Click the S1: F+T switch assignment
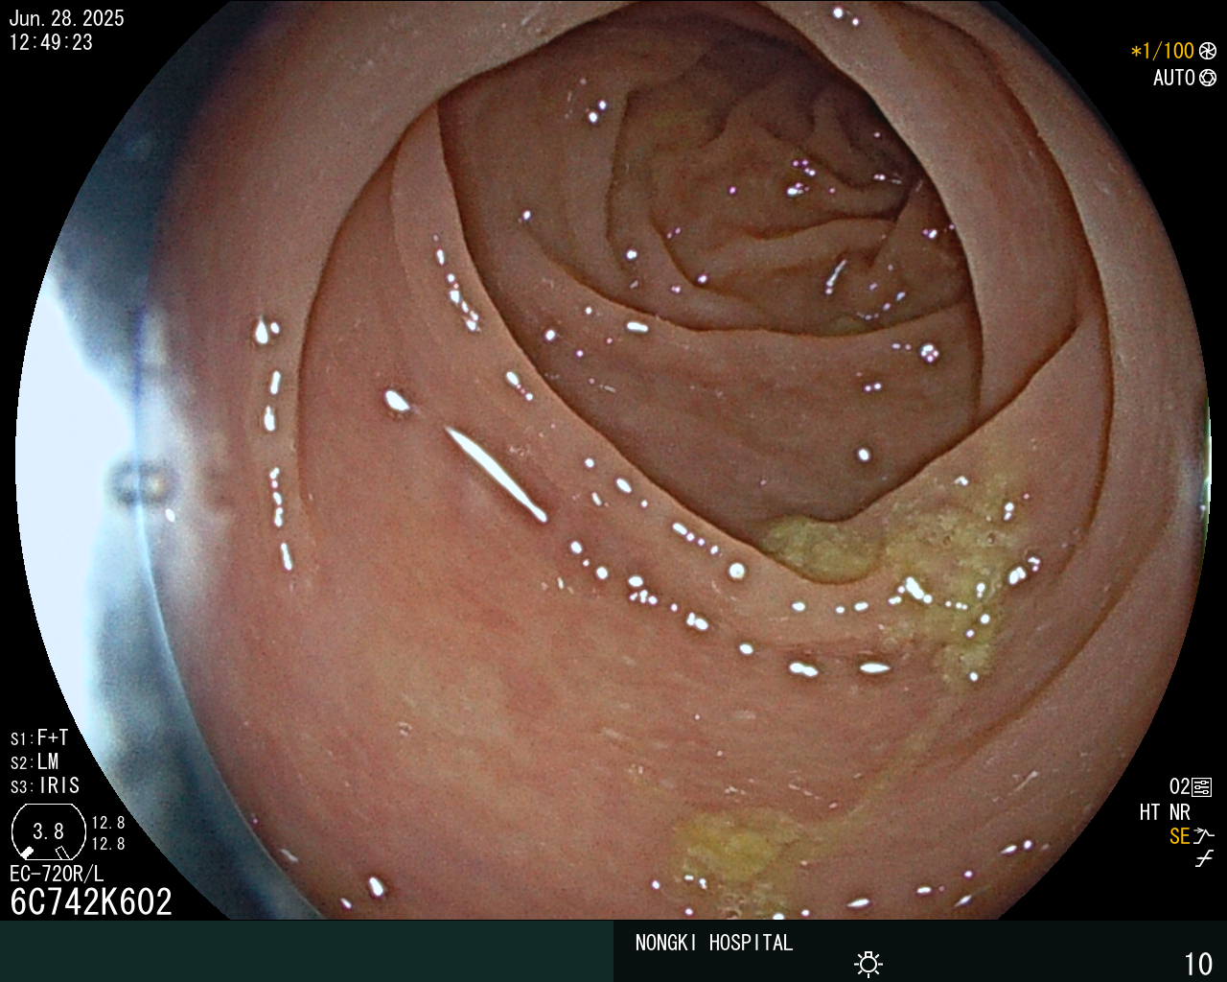The height and width of the screenshot is (982, 1227). (39, 737)
